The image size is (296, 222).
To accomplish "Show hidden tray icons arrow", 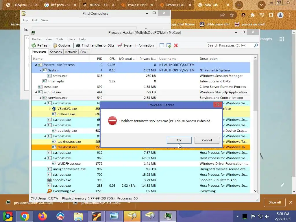I will [x=238, y=217].
